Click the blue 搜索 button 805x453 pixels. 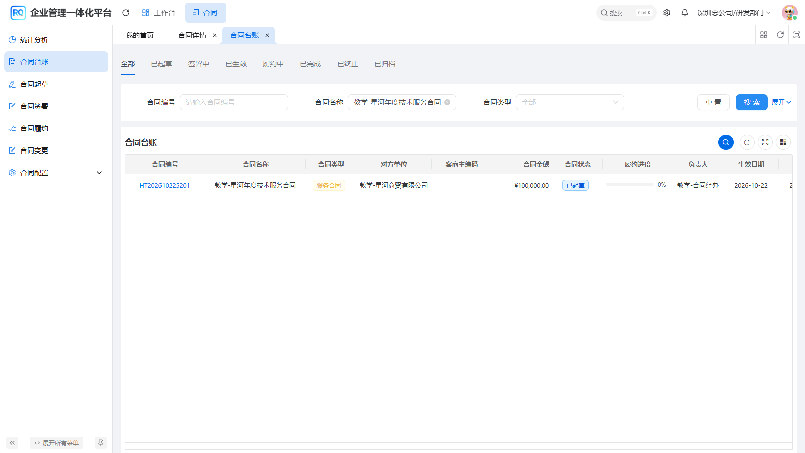point(752,102)
